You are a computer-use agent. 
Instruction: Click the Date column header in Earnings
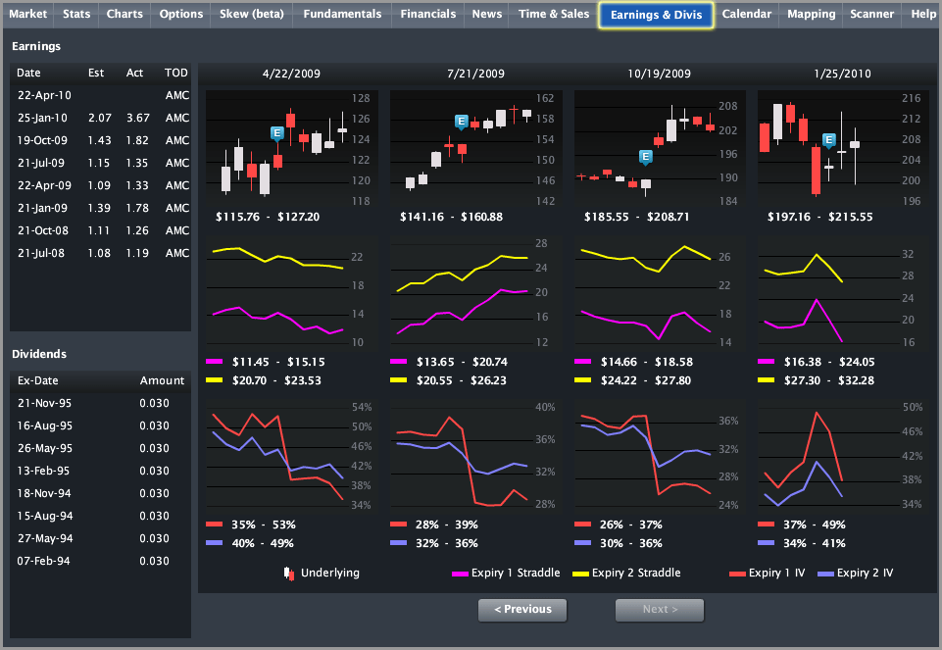28,73
